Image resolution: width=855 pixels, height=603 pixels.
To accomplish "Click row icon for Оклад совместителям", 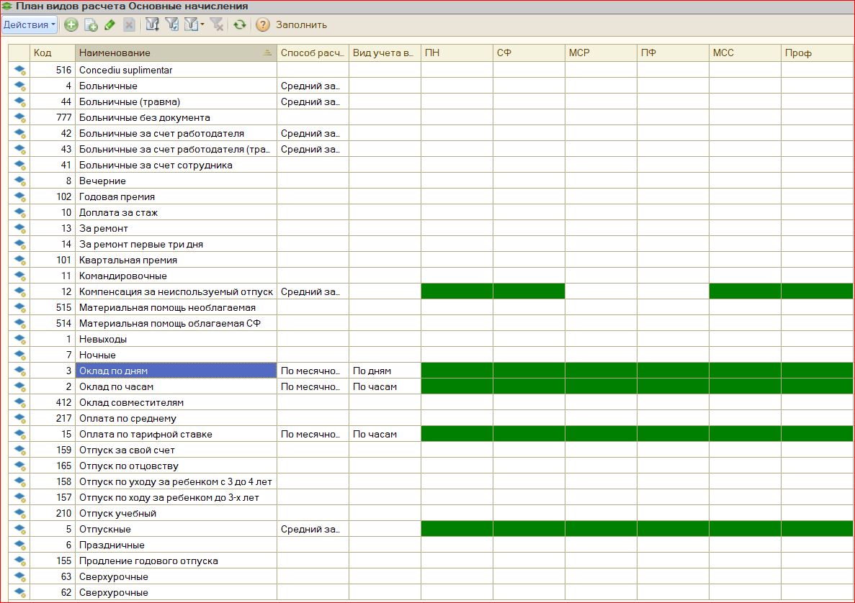I will (x=19, y=402).
